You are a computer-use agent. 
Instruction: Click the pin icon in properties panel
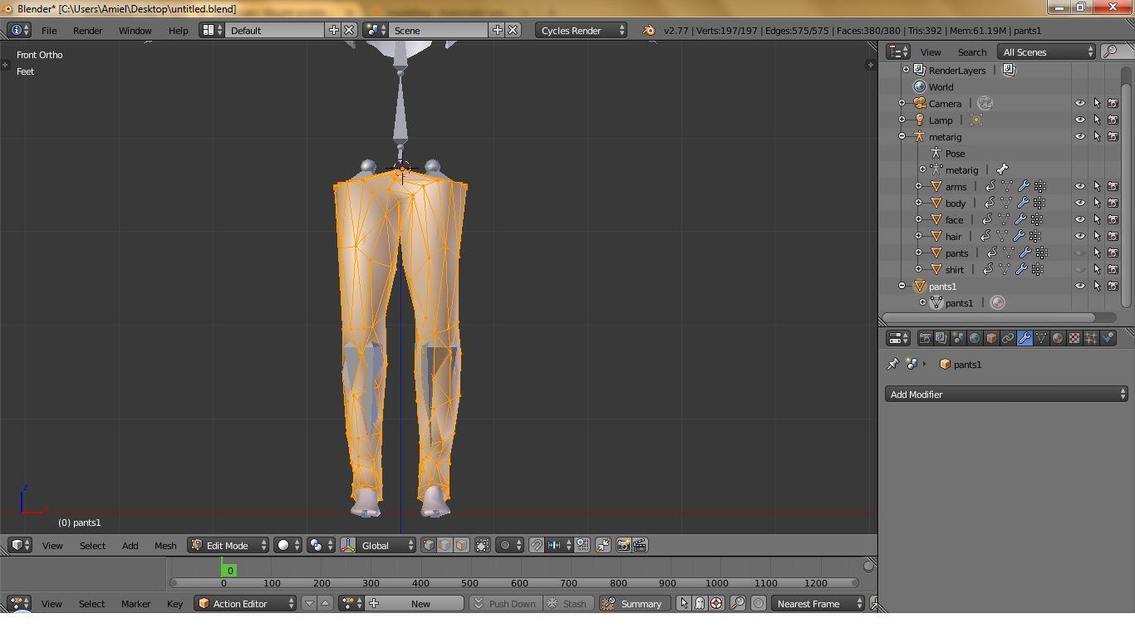point(893,364)
